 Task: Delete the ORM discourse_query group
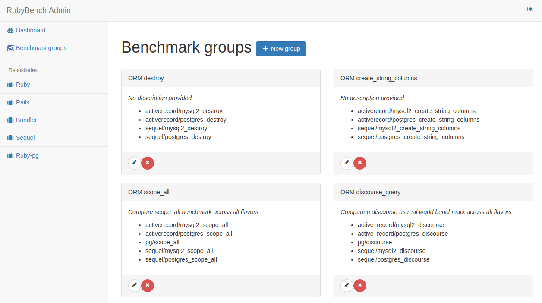tap(360, 286)
